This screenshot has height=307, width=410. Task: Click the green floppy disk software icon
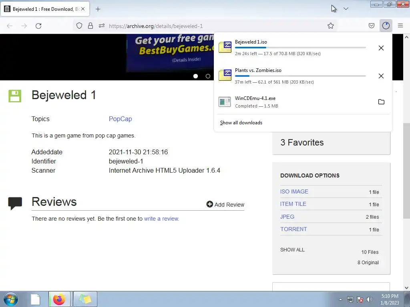point(15,96)
